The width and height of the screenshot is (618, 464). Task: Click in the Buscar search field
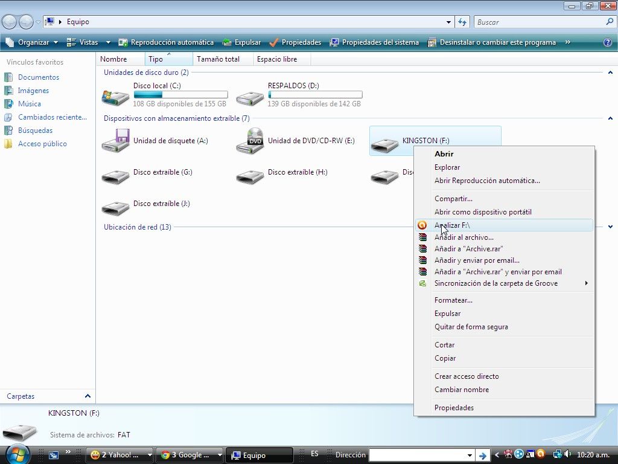[x=539, y=22]
